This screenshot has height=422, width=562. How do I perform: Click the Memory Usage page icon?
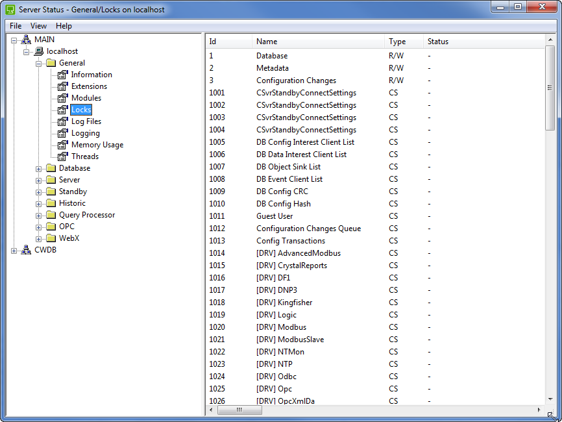coord(63,145)
